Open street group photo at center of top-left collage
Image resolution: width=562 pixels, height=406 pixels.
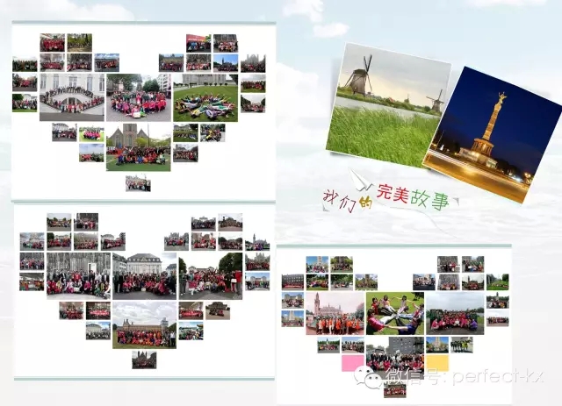[x=138, y=98]
